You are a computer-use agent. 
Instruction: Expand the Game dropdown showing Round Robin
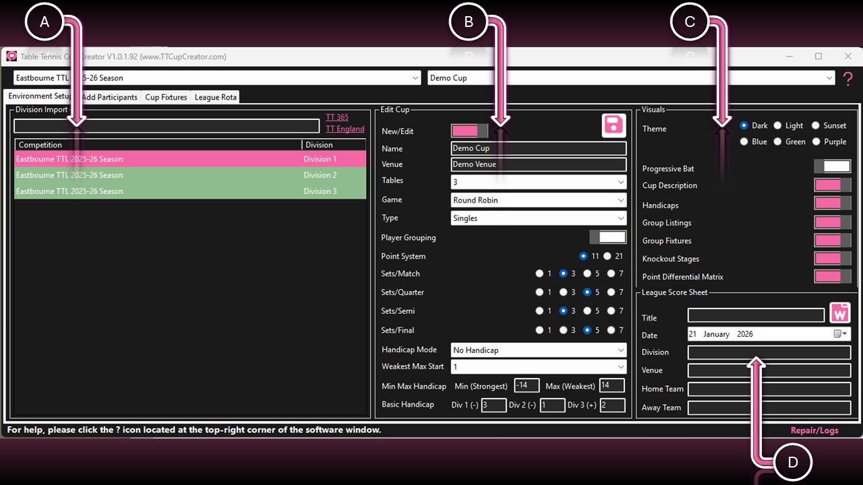539,200
